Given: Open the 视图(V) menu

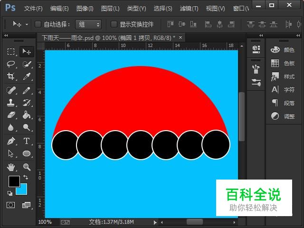Looking at the screenshot, I should pyautogui.click(x=215, y=9).
